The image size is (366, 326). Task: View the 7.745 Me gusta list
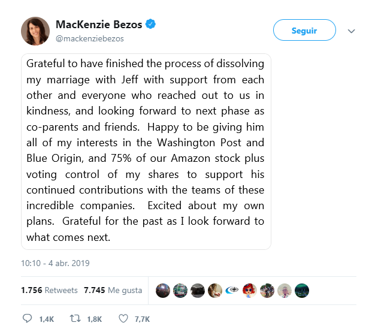[x=113, y=290]
